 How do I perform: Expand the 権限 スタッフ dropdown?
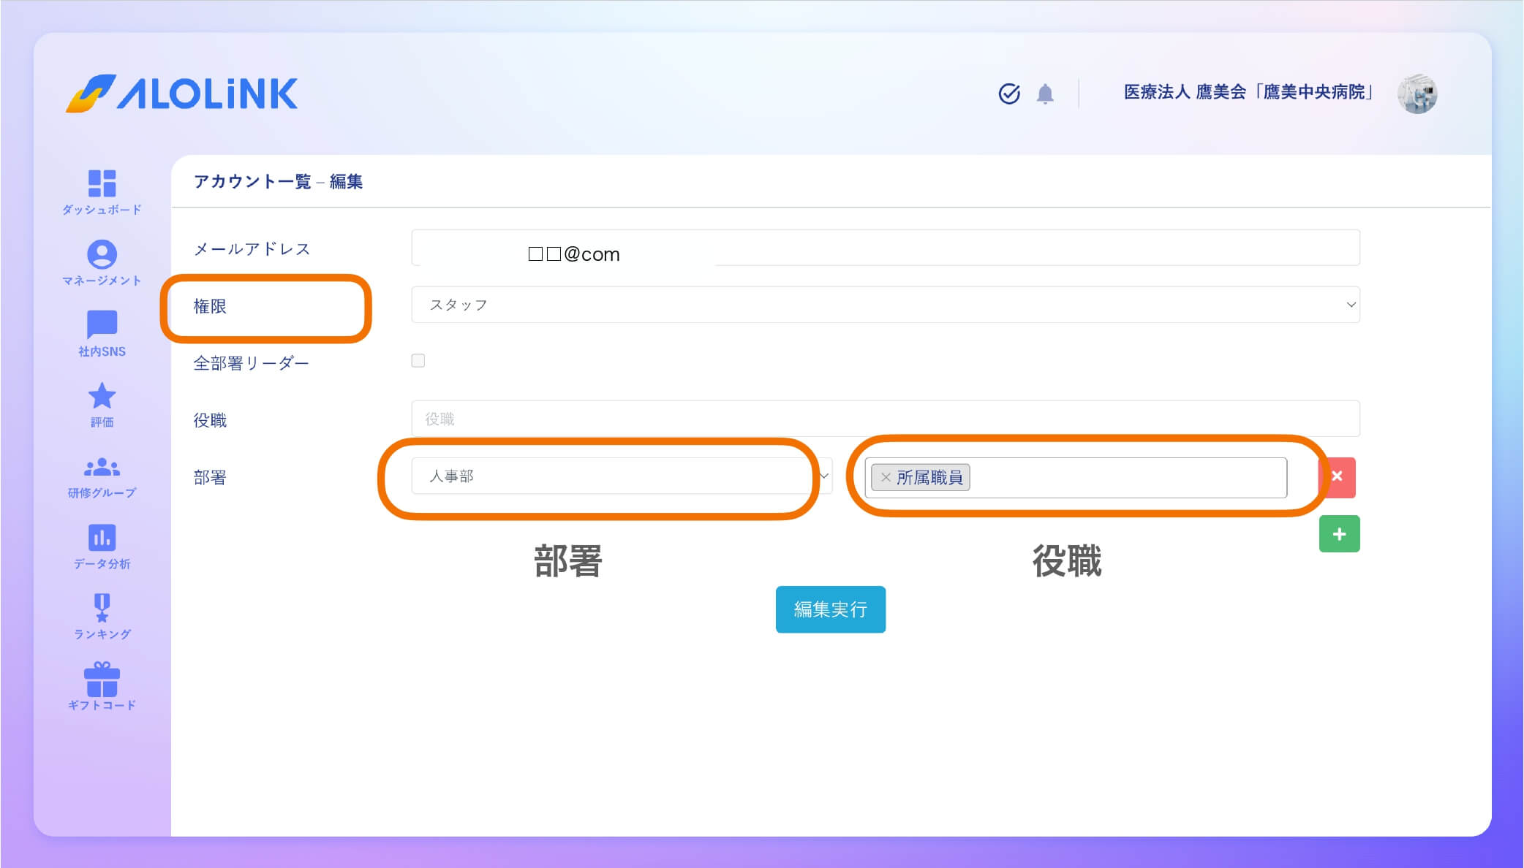point(885,305)
